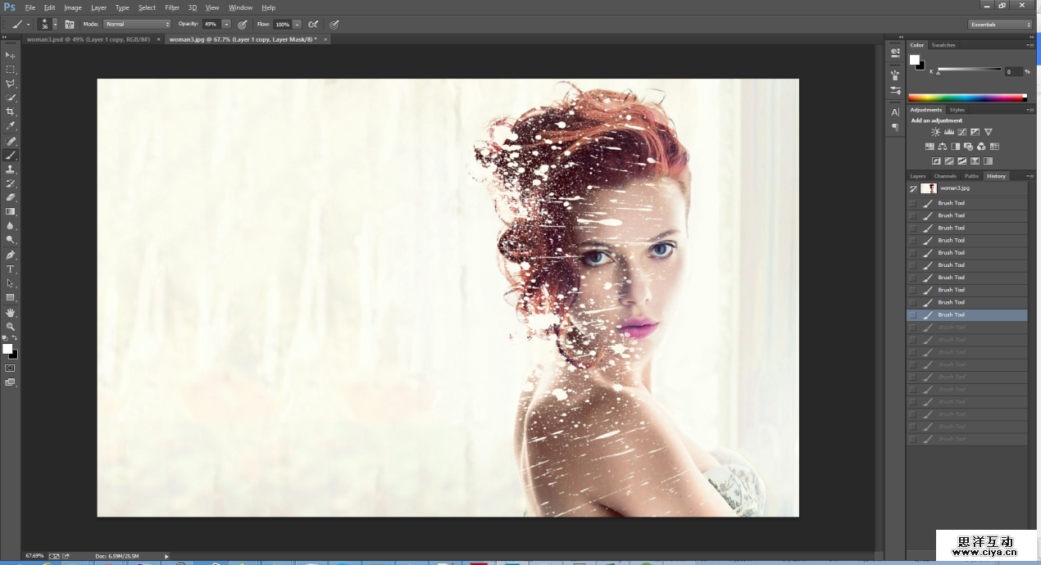Add a Levels adjustment
Screen dimensions: 1041x565
coord(948,132)
